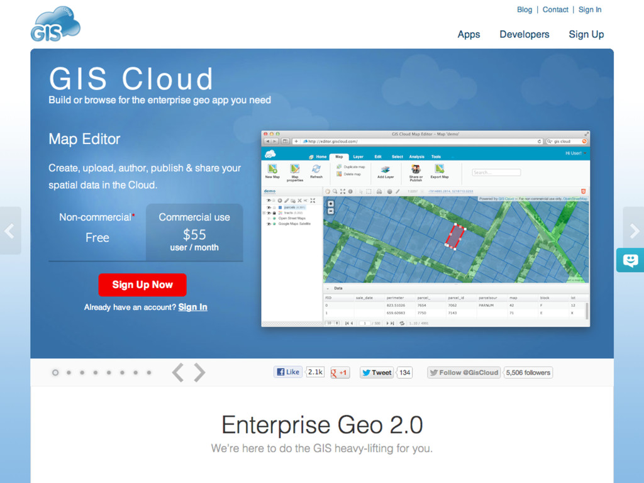Zoom in with the map plus button
This screenshot has width=644, height=483.
331,204
